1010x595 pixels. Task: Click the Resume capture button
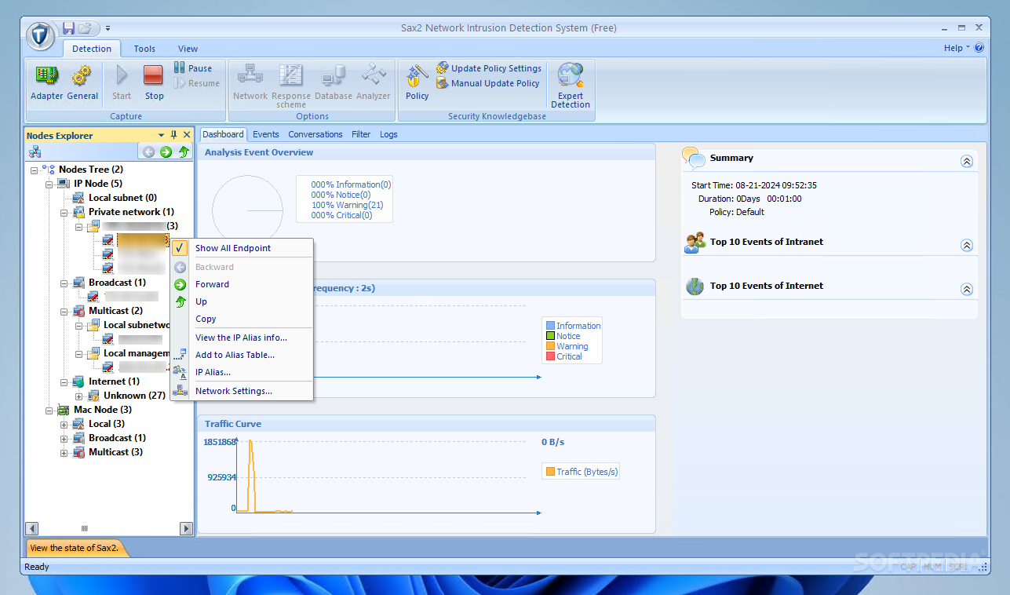[x=196, y=83]
